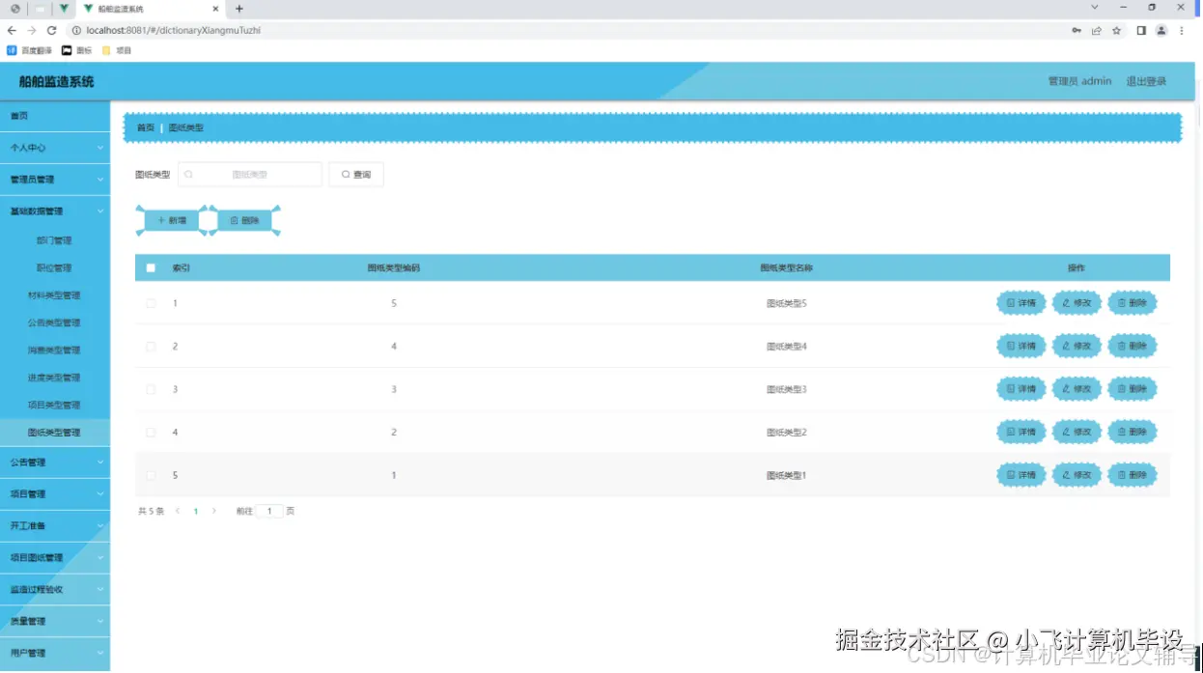Expand the 项目管理 sidebar menu
The image size is (1203, 673).
pos(55,494)
